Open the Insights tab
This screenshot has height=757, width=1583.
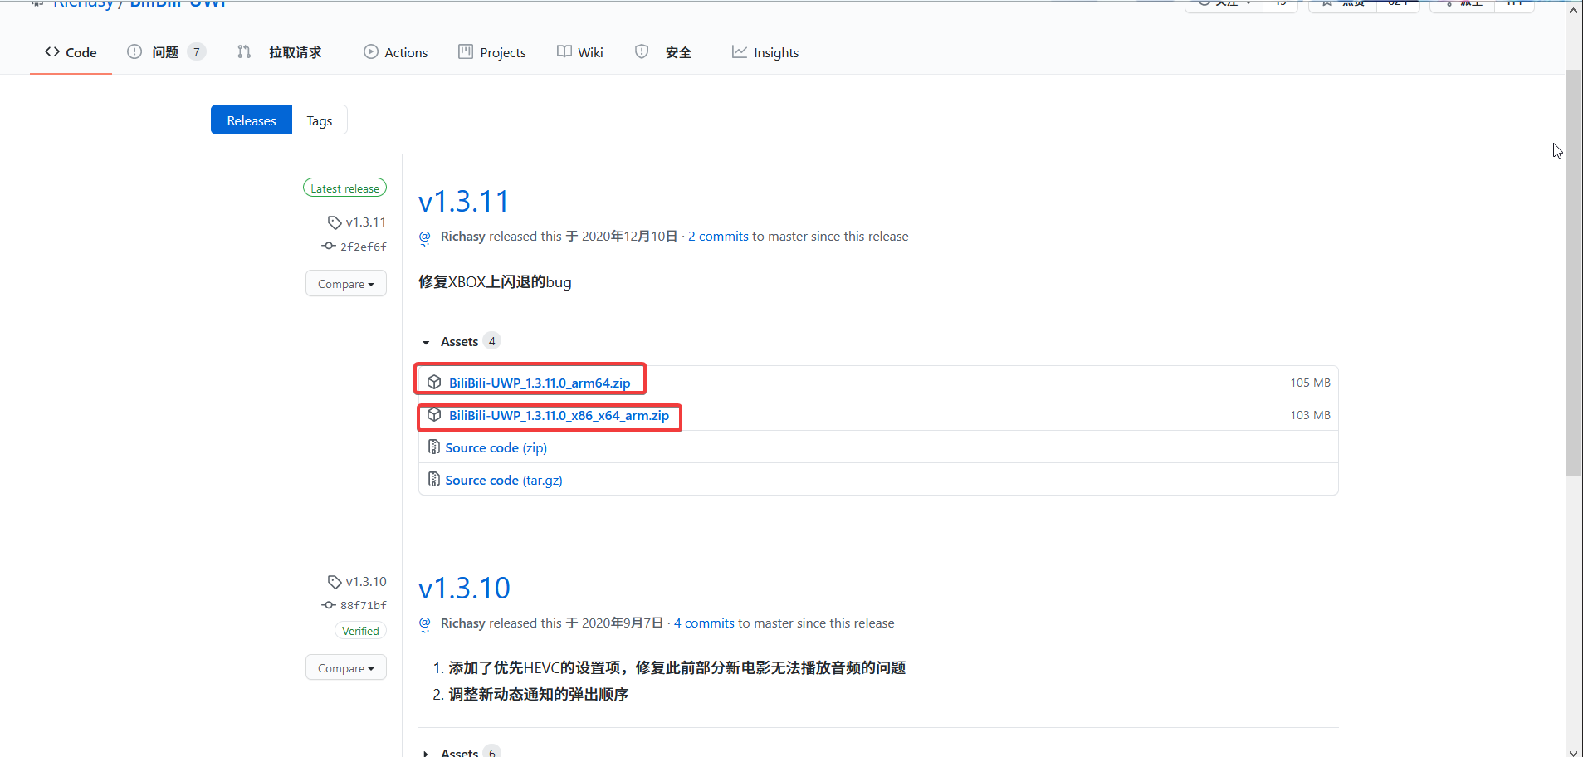(765, 52)
